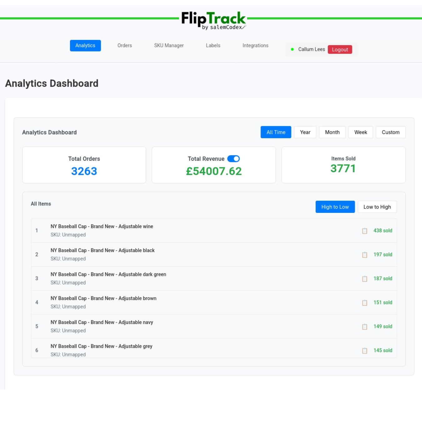Click clipboard icon for Adjustable grey cap
This screenshot has width=422, height=432.
click(x=365, y=351)
